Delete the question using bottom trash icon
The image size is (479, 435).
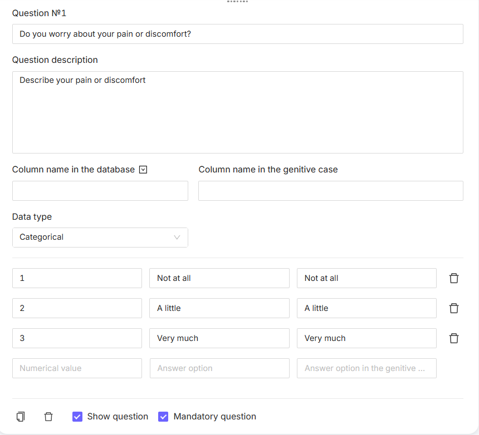coord(48,417)
